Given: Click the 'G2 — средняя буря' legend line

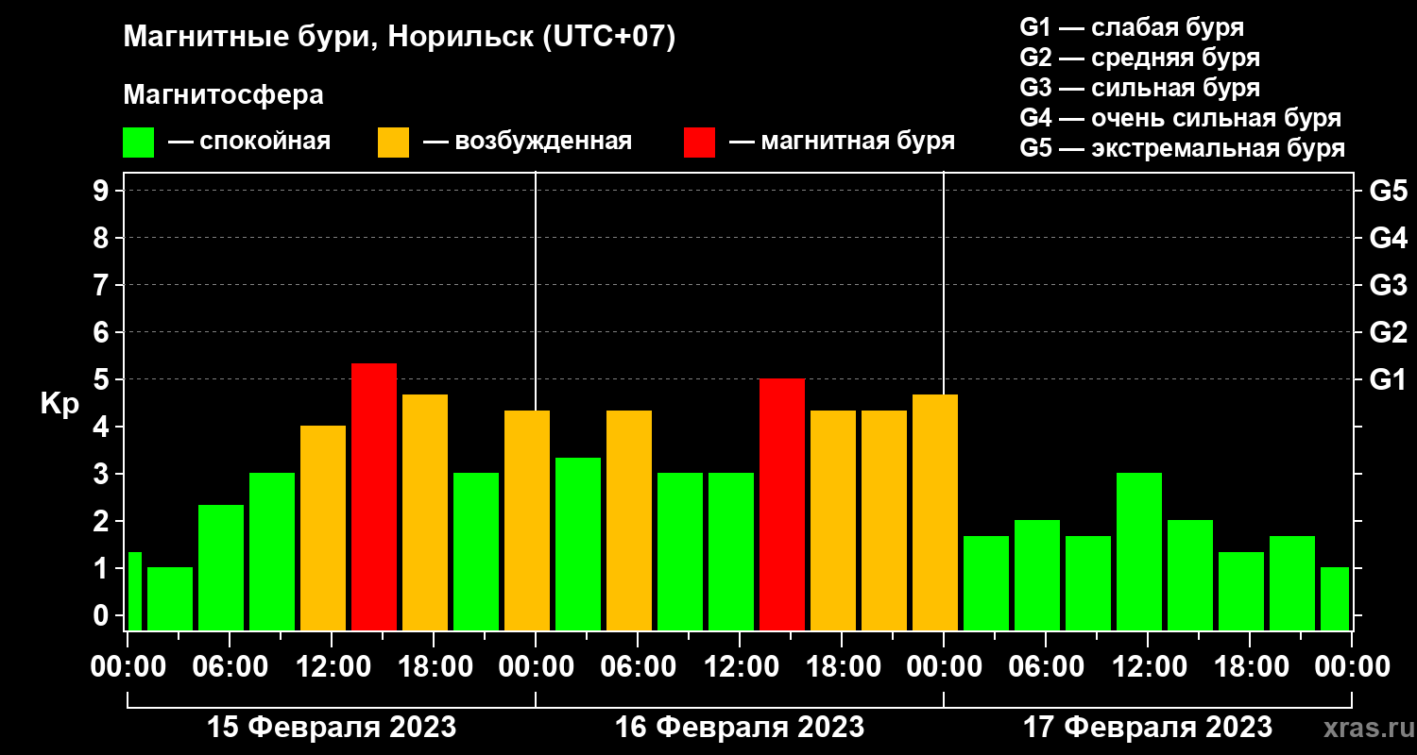Looking at the screenshot, I should [x=1140, y=58].
